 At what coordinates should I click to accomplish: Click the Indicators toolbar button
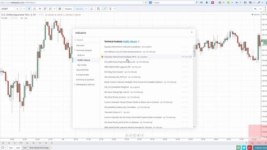tap(79, 9)
